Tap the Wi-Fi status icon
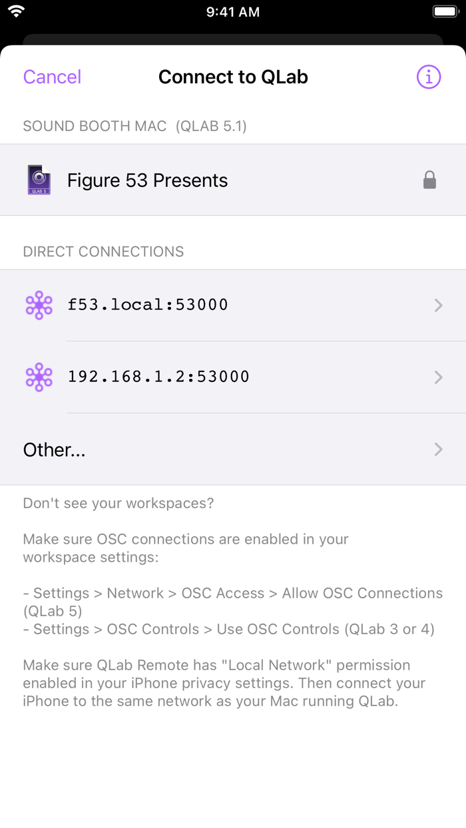 pos(16,11)
